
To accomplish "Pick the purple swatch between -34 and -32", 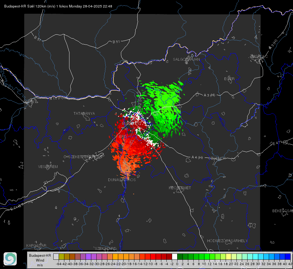I will (88, 256).
